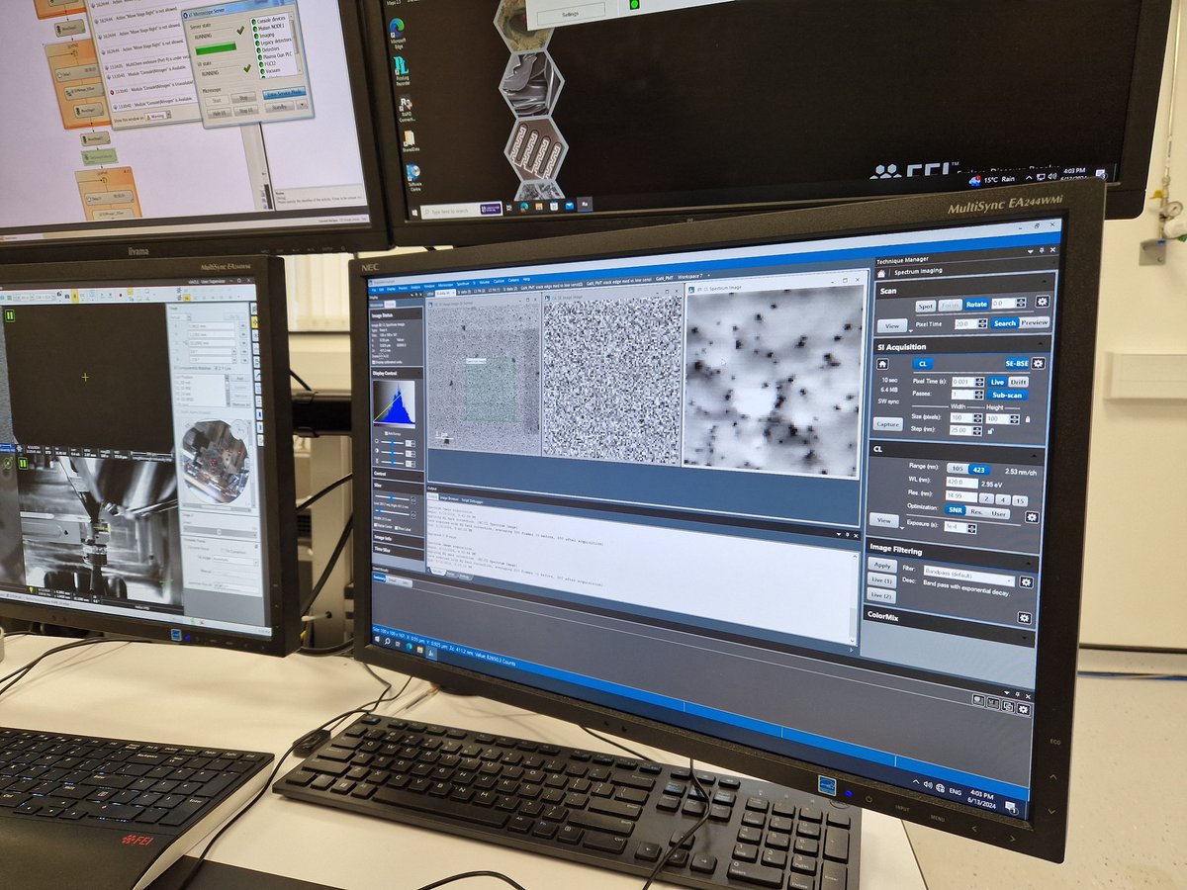This screenshot has height=890, width=1187.
Task: Click the View button in CL panel
Action: tap(884, 520)
